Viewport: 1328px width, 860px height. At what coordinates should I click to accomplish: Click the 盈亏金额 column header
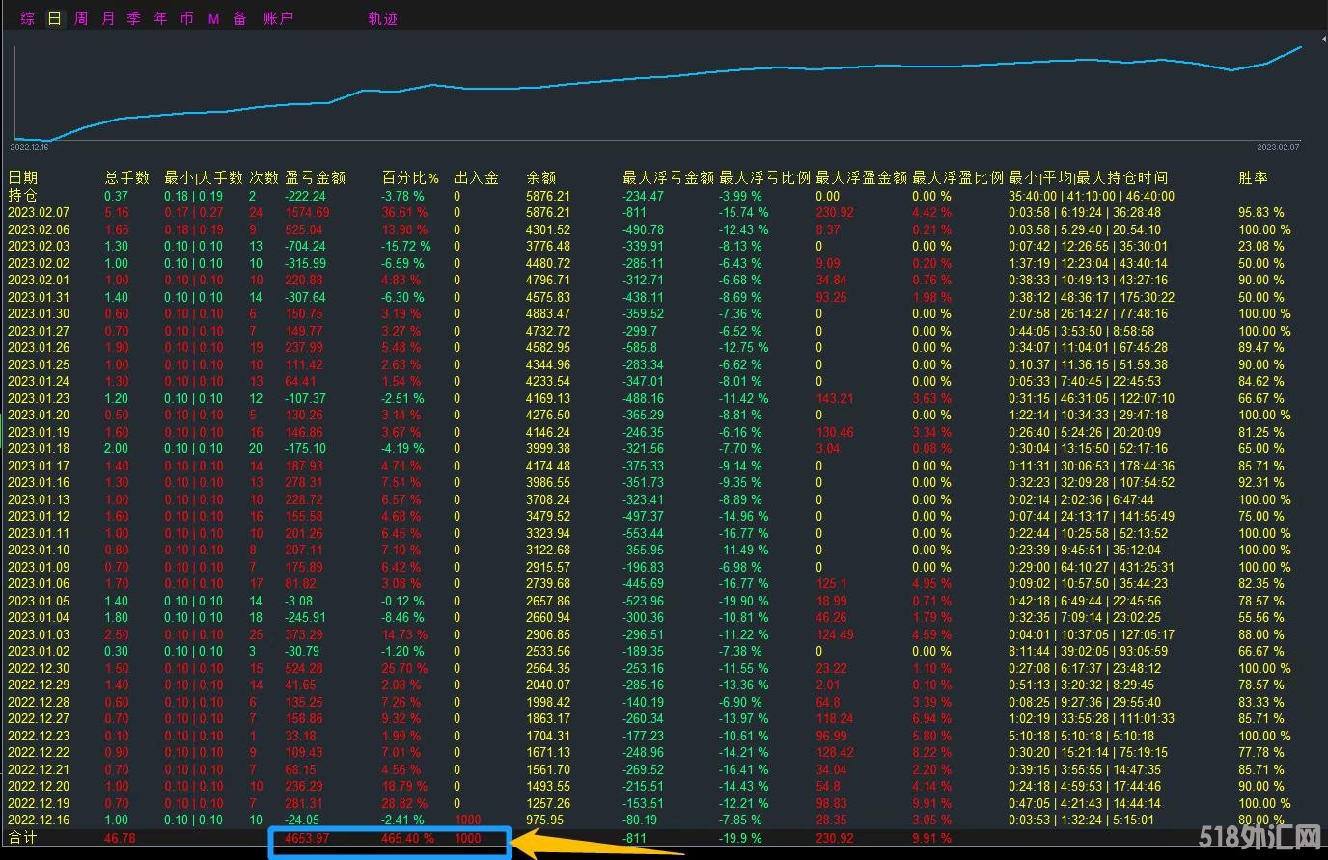click(x=316, y=177)
